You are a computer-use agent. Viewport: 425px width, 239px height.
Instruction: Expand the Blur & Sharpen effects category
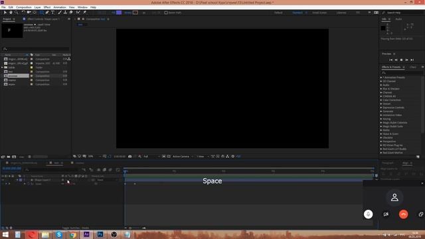[x=381, y=89]
